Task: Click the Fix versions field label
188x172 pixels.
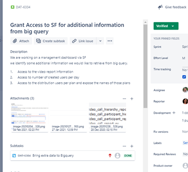Action: (161, 132)
